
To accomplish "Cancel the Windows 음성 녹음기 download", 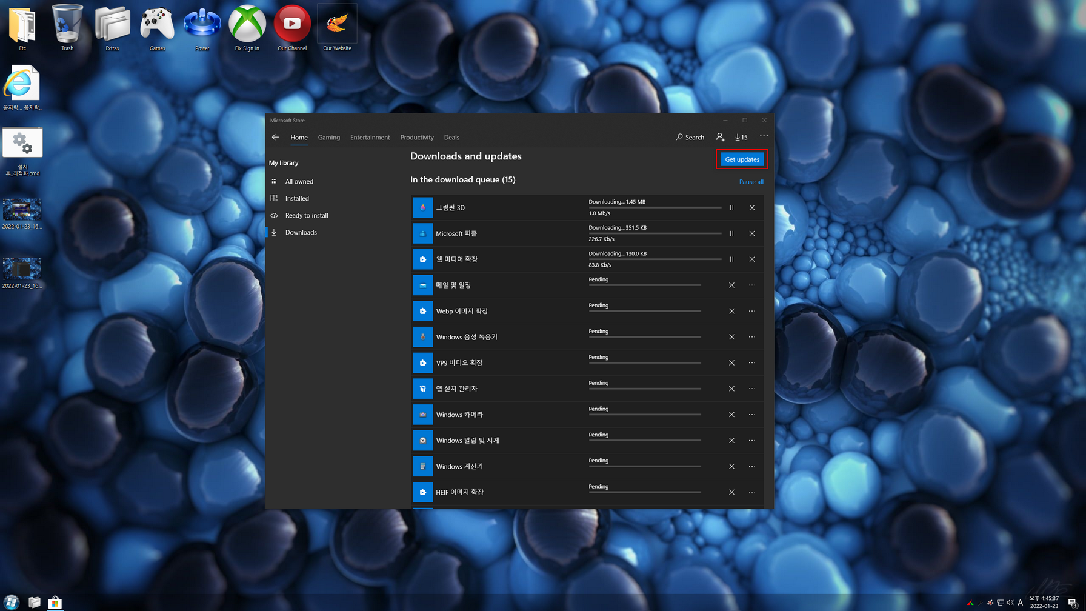I will [x=731, y=337].
